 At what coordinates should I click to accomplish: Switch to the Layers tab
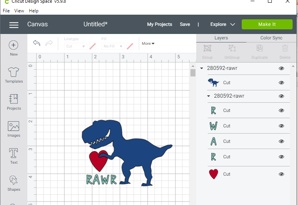point(221,38)
